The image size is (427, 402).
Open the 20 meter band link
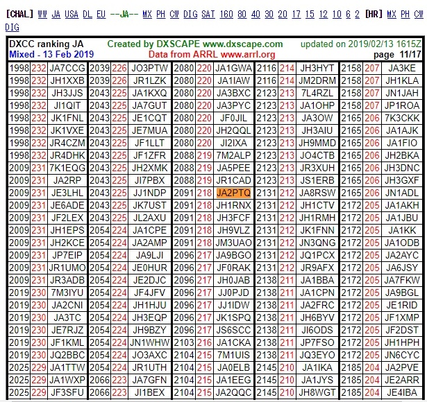[x=283, y=14]
